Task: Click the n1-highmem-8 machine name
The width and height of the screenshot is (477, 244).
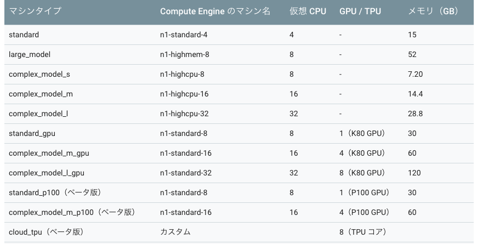Action: tap(184, 54)
